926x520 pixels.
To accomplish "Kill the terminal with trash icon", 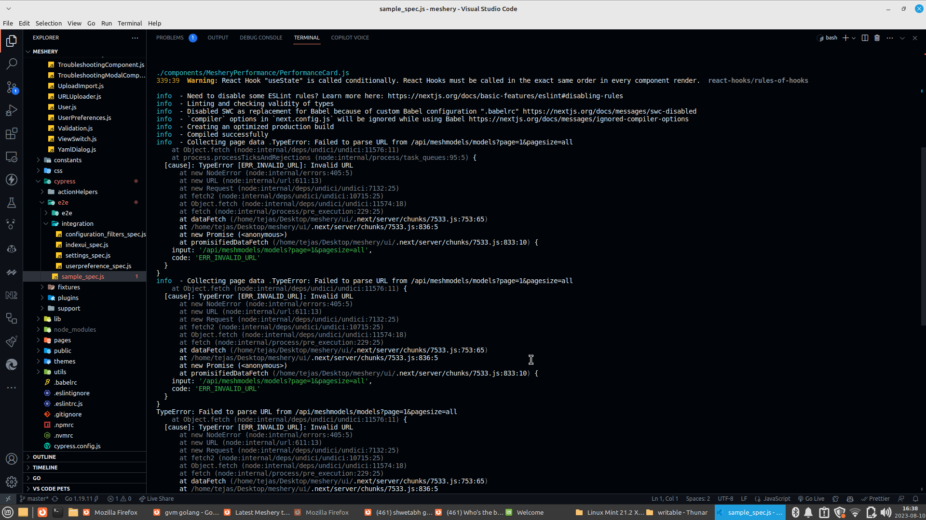I will (x=877, y=38).
